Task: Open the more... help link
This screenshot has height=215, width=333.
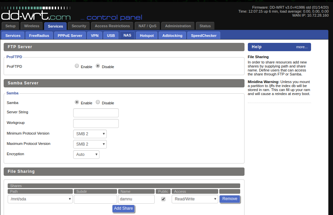Action: (x=302, y=47)
